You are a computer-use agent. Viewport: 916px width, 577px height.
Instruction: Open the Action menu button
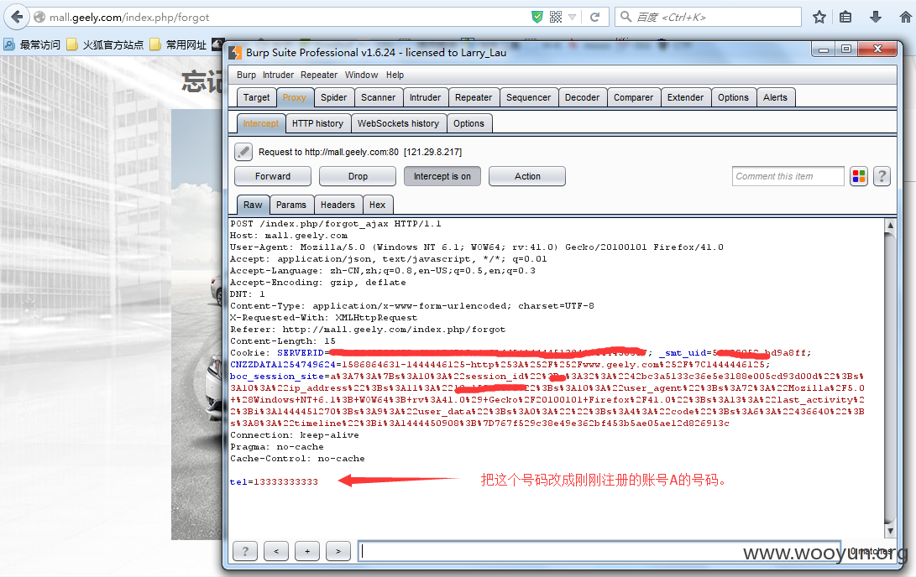527,176
